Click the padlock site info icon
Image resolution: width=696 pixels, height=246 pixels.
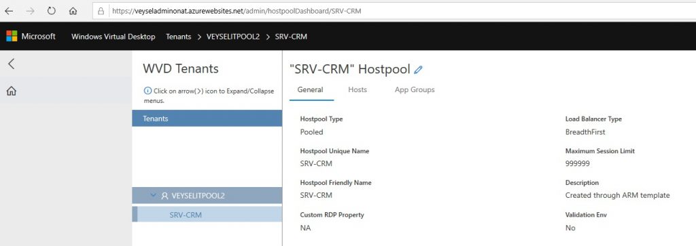101,11
